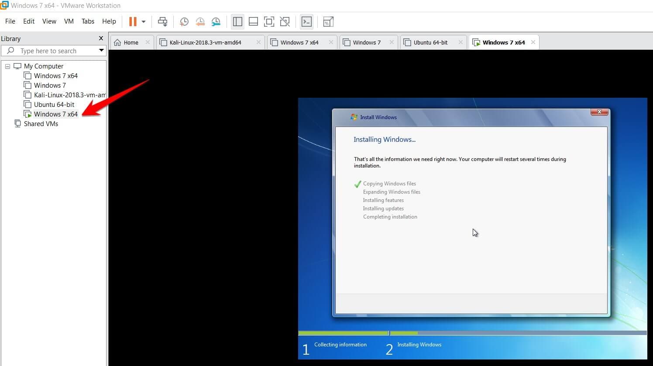653x366 pixels.
Task: Close the Kali-Linux-2018.3-vm-amd64 tab
Action: (x=258, y=42)
